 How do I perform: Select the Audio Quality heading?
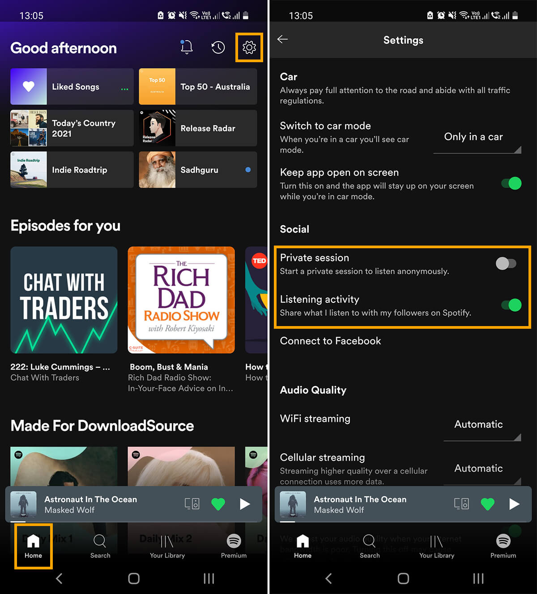coord(313,390)
